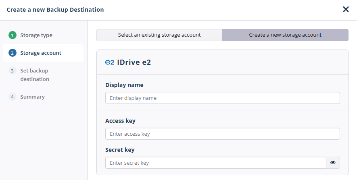Viewport: 357px width, 180px height.
Task: Click the blue step 2 circle
Action: [13, 53]
